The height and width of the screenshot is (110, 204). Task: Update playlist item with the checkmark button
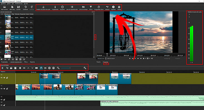click(x=9, y=59)
